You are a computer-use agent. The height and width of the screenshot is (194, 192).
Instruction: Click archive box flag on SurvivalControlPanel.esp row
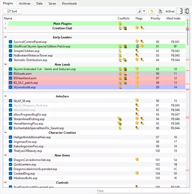coord(137,41)
